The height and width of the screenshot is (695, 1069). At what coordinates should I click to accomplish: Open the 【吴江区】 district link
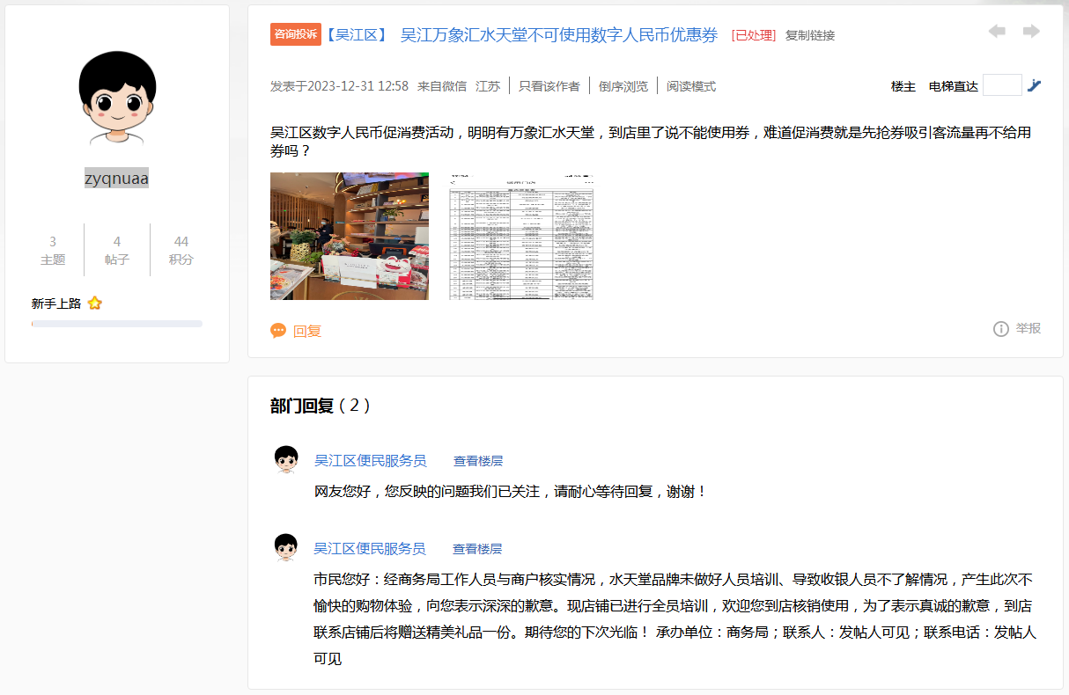[x=357, y=35]
